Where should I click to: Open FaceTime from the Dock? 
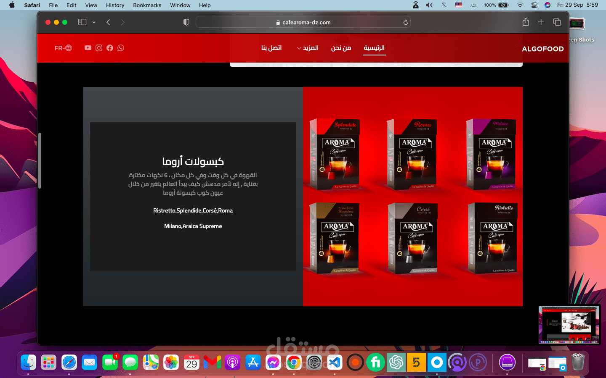tap(110, 362)
